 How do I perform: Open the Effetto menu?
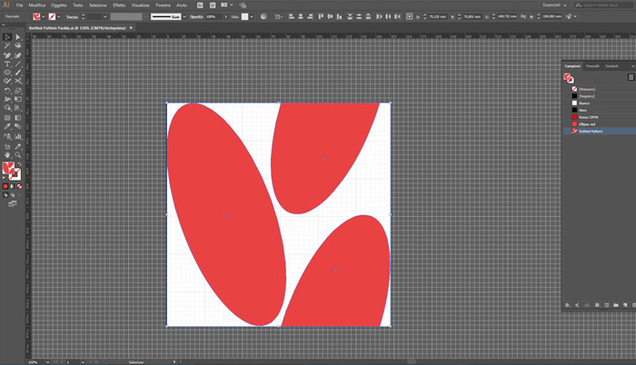119,5
